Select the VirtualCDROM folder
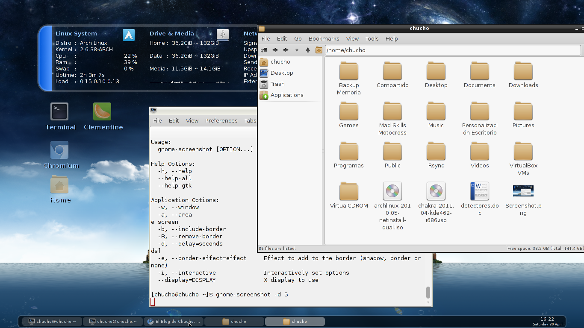Image resolution: width=584 pixels, height=328 pixels. [x=349, y=196]
